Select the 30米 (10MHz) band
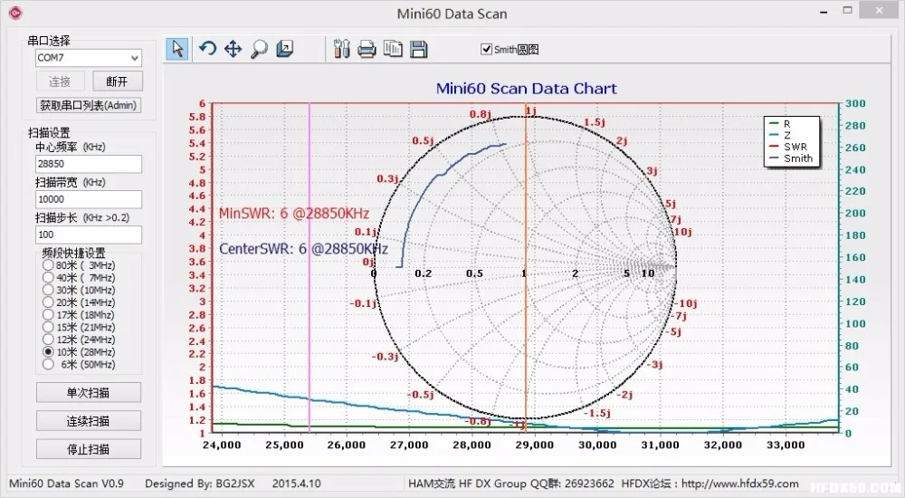Viewport: 905px width, 498px height. pyautogui.click(x=48, y=290)
